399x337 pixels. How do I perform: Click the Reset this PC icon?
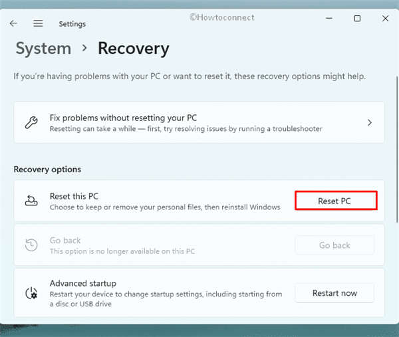[x=31, y=201]
